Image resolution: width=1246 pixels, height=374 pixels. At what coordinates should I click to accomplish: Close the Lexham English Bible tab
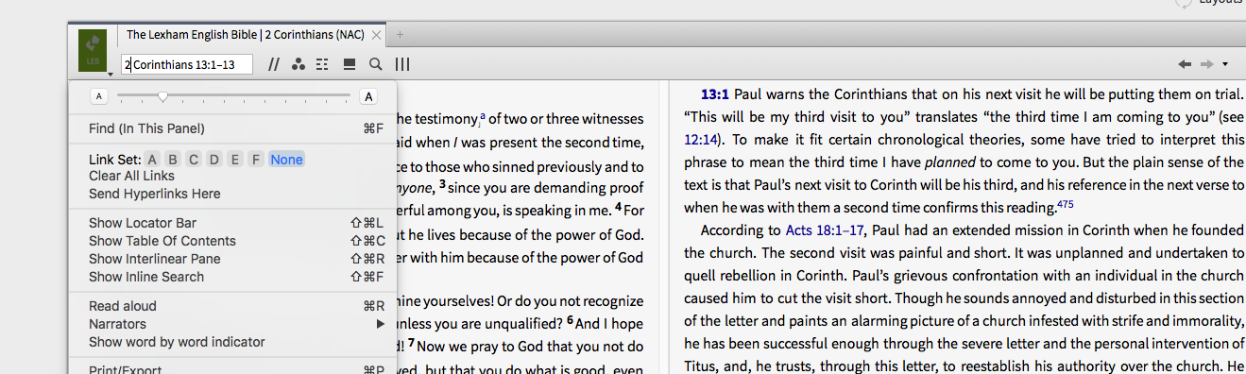click(376, 35)
